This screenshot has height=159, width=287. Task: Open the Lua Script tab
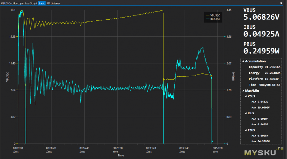click(x=31, y=3)
